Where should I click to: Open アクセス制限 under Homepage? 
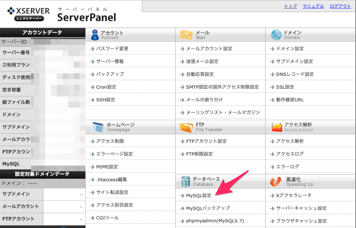click(x=110, y=141)
